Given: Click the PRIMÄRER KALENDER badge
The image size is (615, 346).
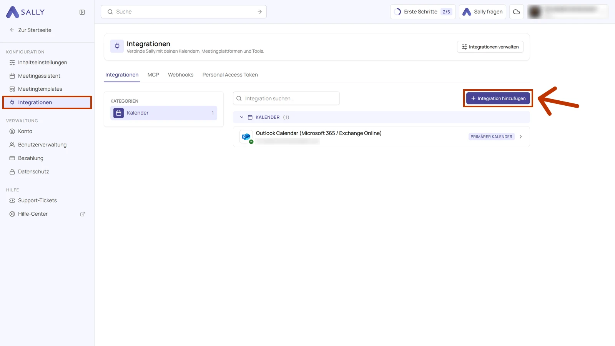Looking at the screenshot, I should (x=491, y=137).
